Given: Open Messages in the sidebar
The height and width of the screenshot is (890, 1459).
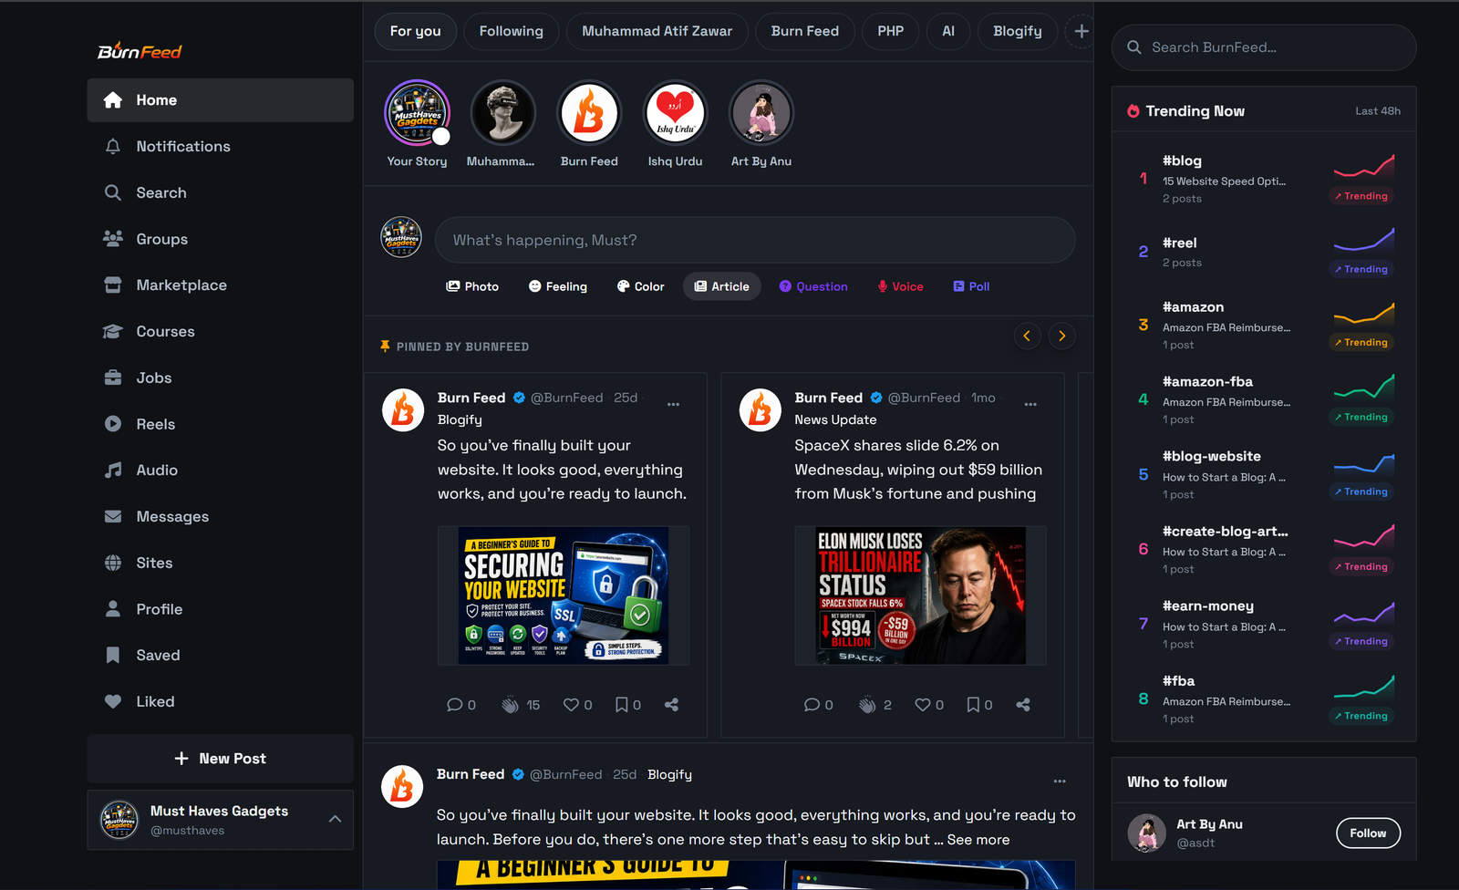Looking at the screenshot, I should coord(220,517).
